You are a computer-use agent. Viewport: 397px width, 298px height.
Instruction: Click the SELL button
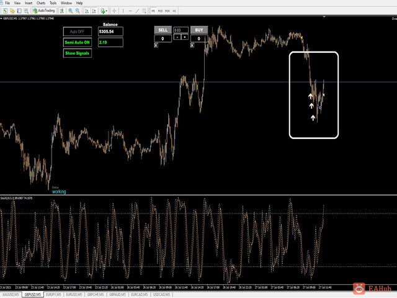(163, 30)
